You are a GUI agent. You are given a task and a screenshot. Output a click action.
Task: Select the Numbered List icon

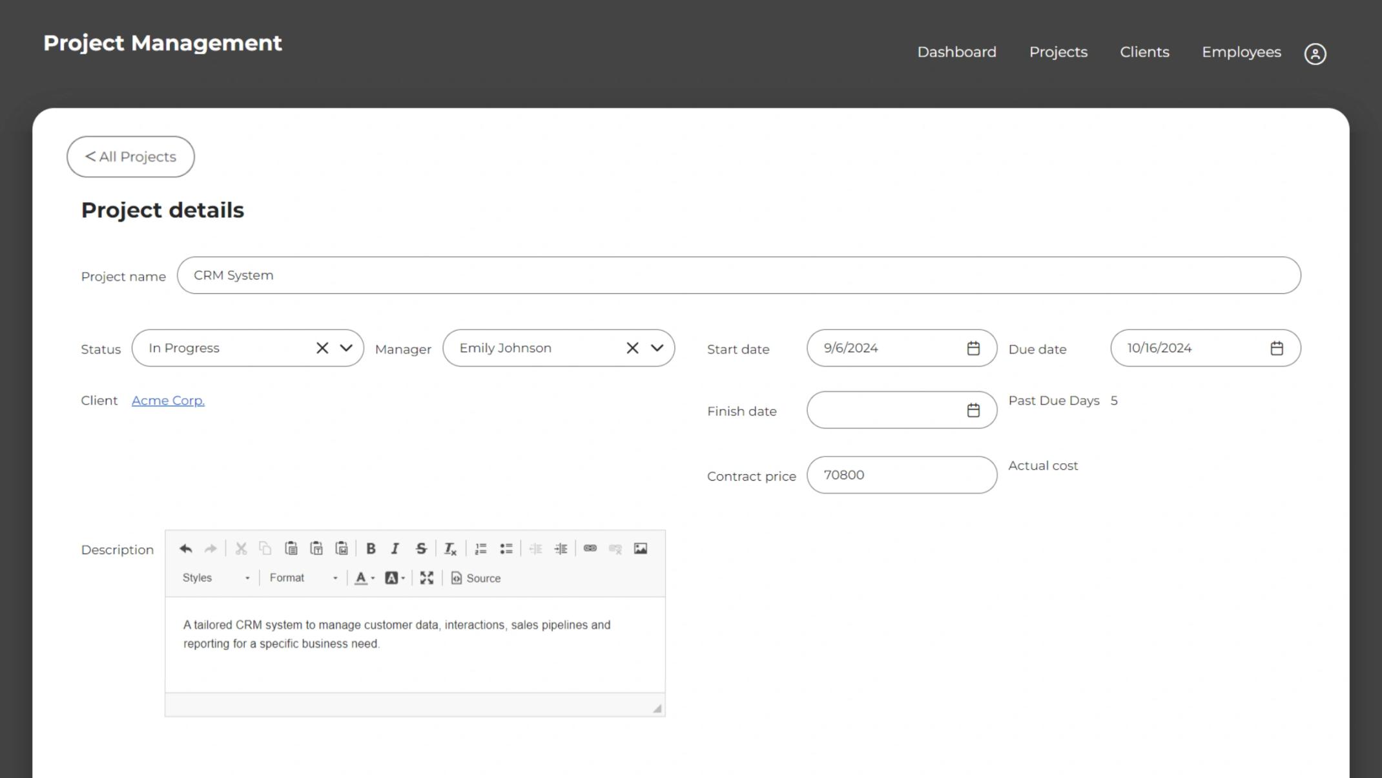tap(480, 549)
